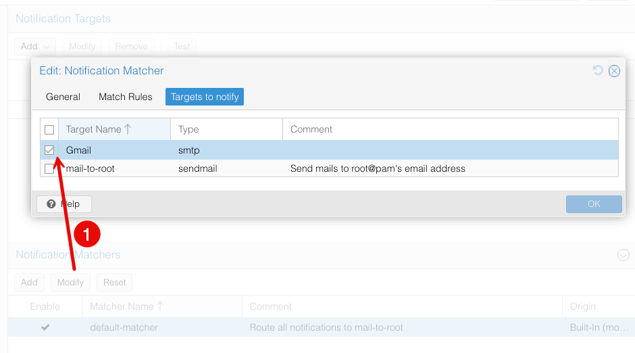Click Modify under Notification Matchers
This screenshot has height=353, width=635.
click(x=70, y=282)
